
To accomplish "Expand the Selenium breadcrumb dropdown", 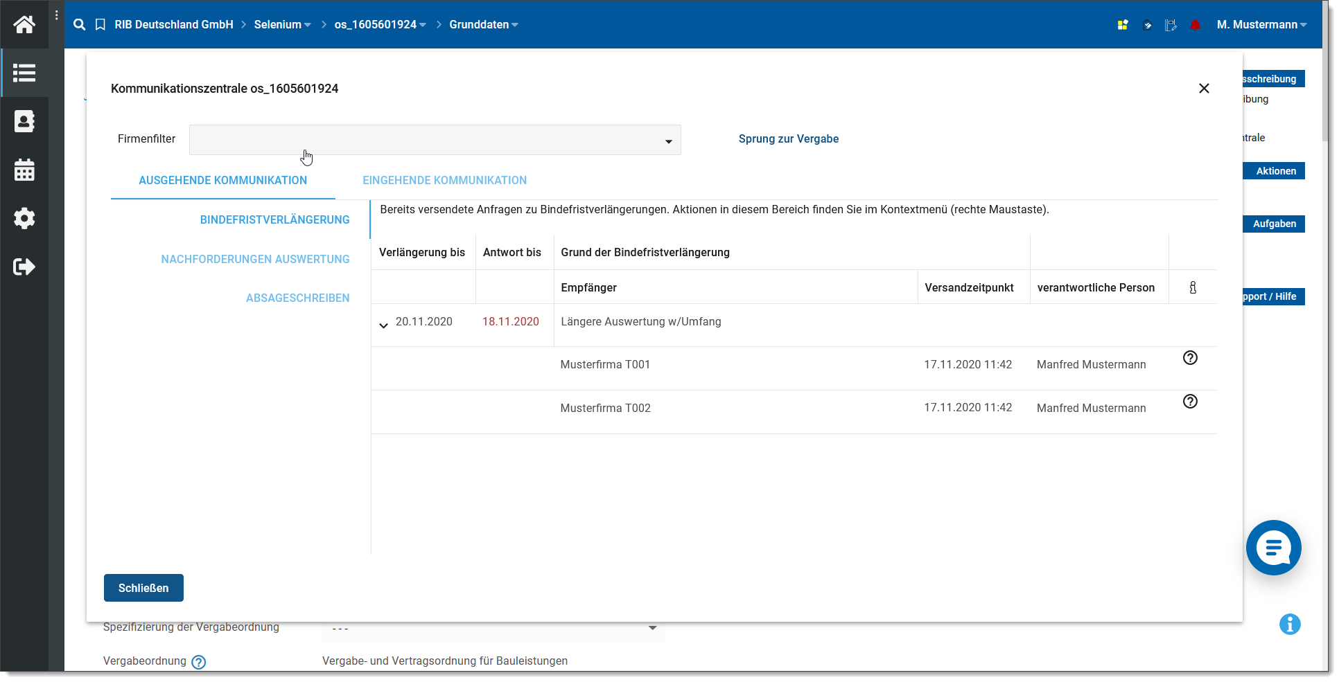I will (x=282, y=25).
